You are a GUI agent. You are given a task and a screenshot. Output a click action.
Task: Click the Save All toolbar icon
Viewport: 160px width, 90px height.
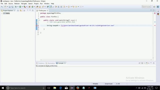click(12, 7)
